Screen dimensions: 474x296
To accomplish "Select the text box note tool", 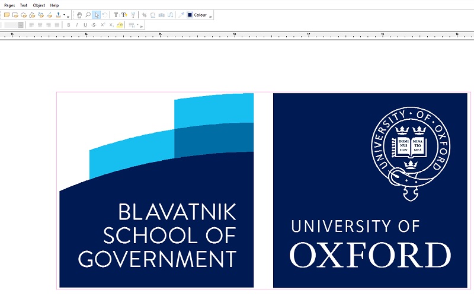I will click(x=15, y=15).
